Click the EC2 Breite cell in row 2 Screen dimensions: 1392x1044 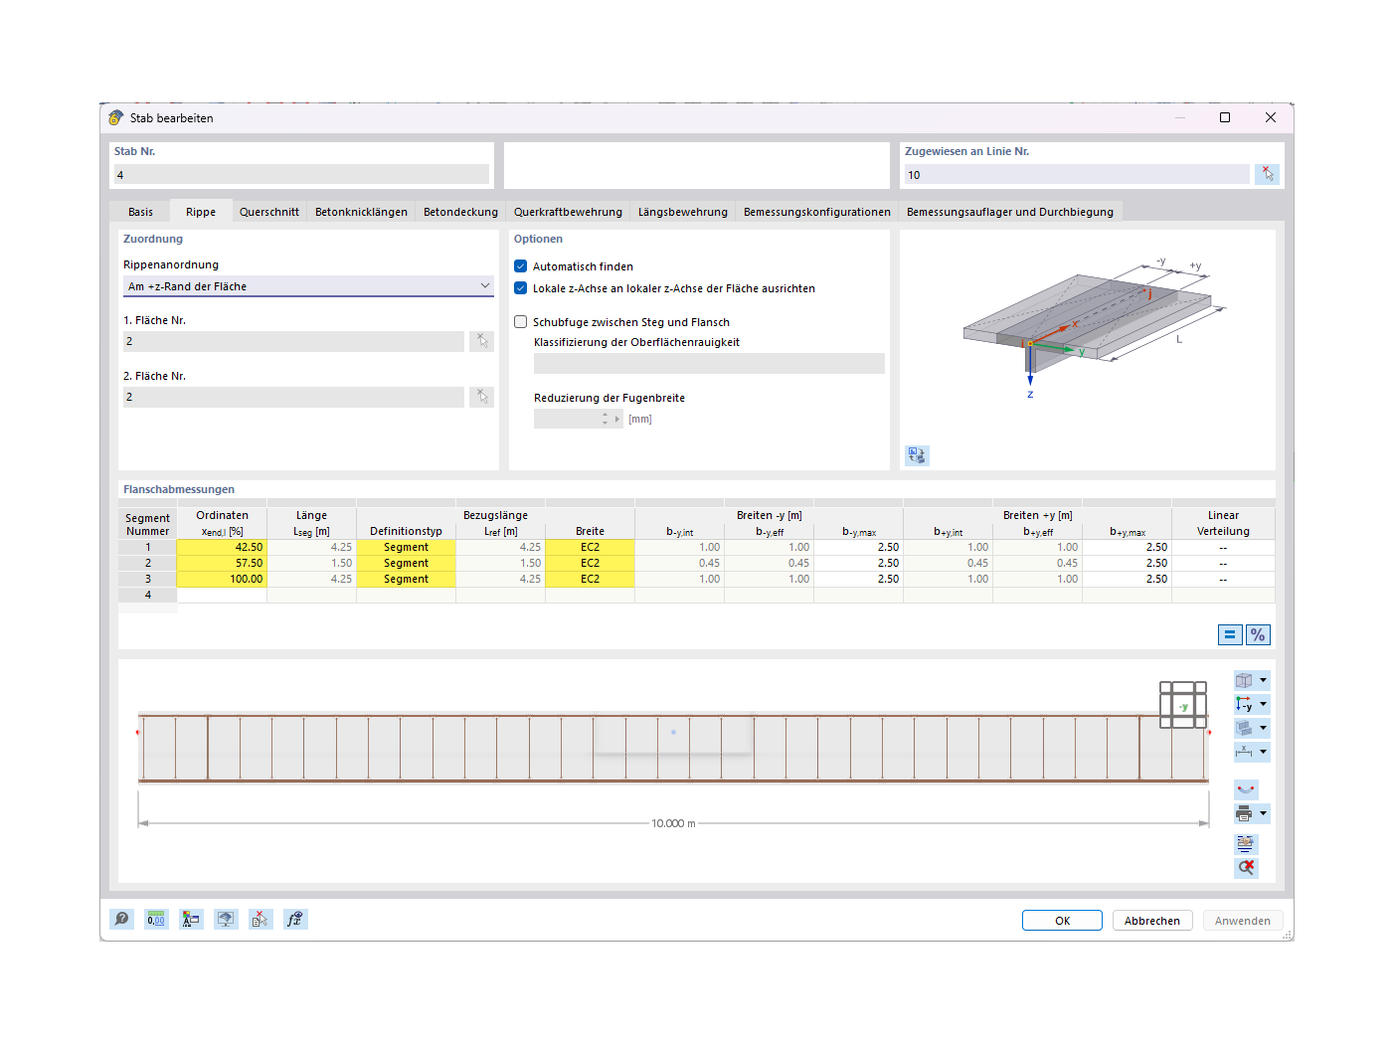(590, 563)
